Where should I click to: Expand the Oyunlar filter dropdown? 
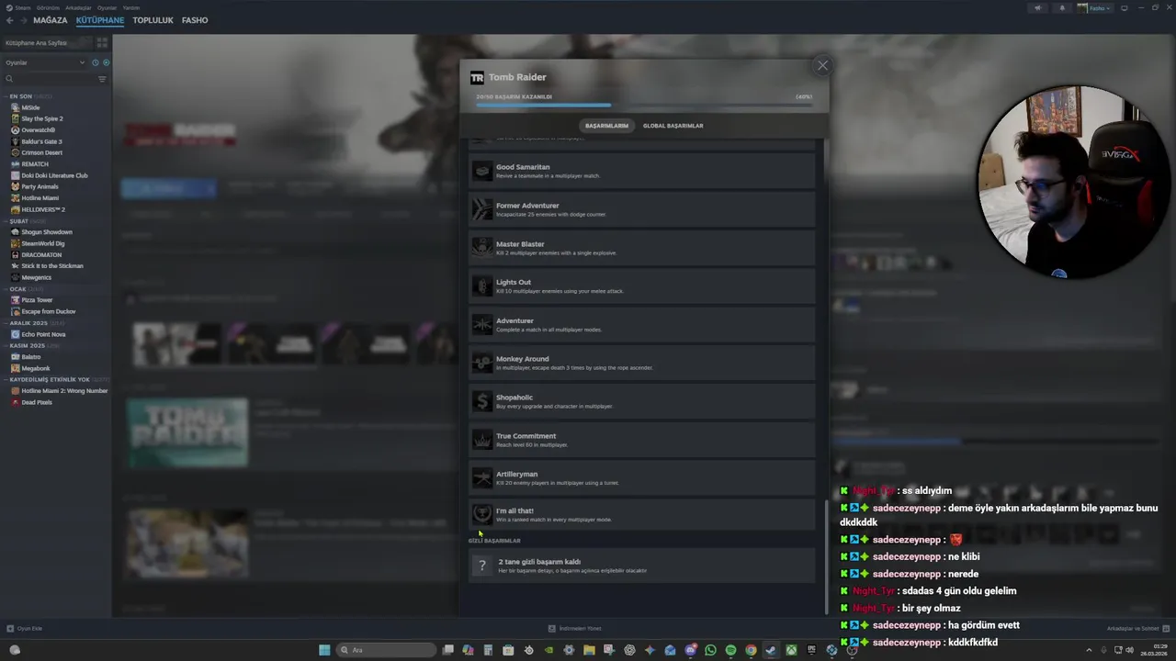pos(45,62)
